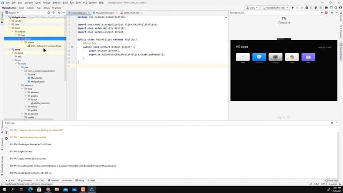Open the Structure tool window on left edge

point(2,127)
